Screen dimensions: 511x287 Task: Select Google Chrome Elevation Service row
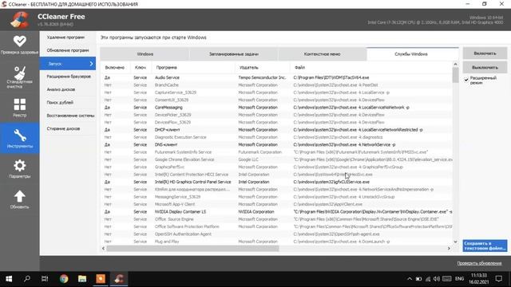pos(277,159)
